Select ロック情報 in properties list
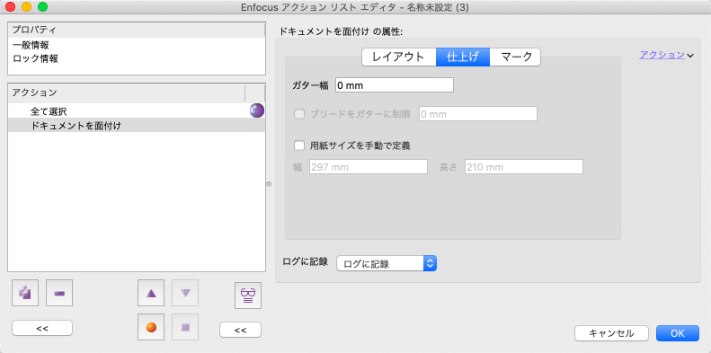The width and height of the screenshot is (711, 353). point(136,58)
